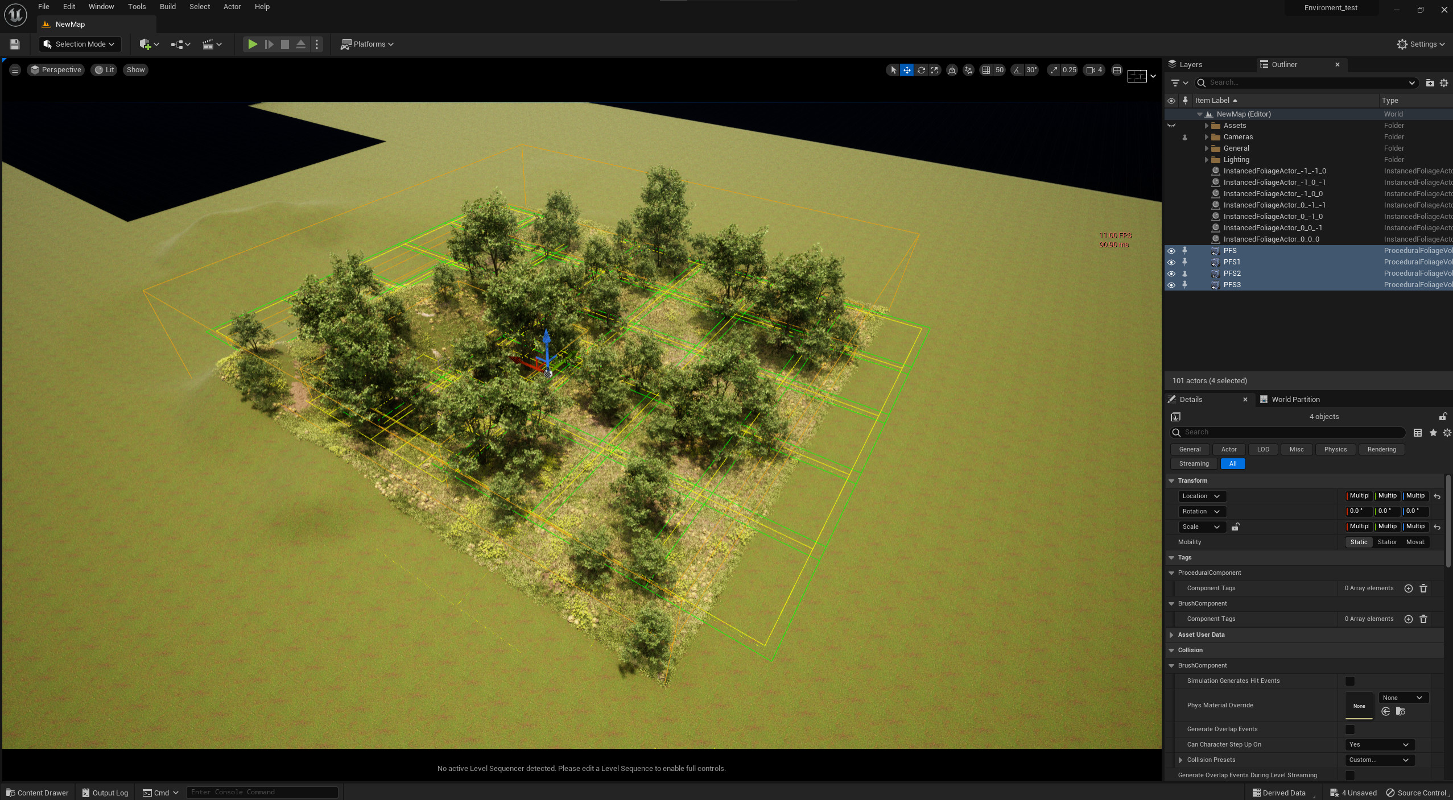Expand the Assets folder
The image size is (1453, 800).
click(1206, 126)
